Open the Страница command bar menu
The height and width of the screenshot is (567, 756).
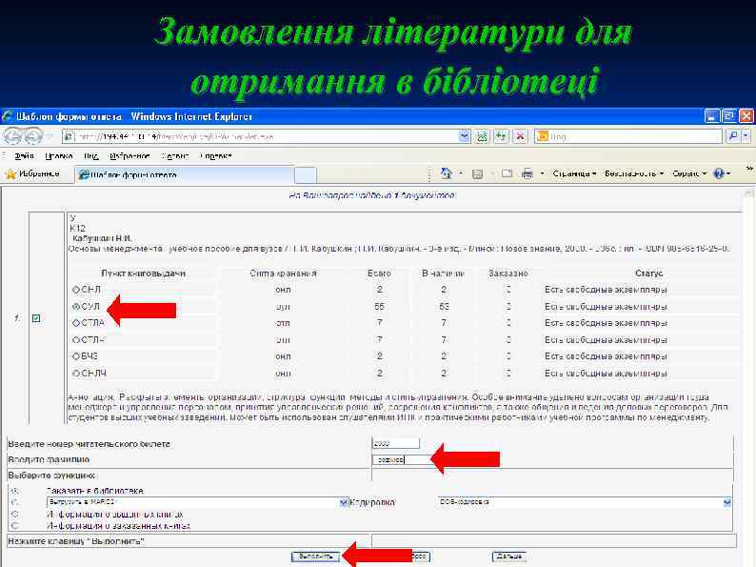pos(574,173)
